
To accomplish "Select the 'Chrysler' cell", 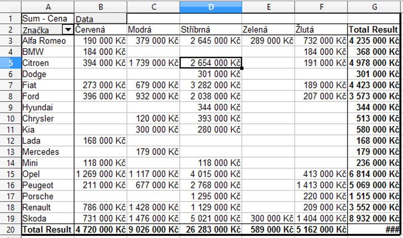I will 48,119.
